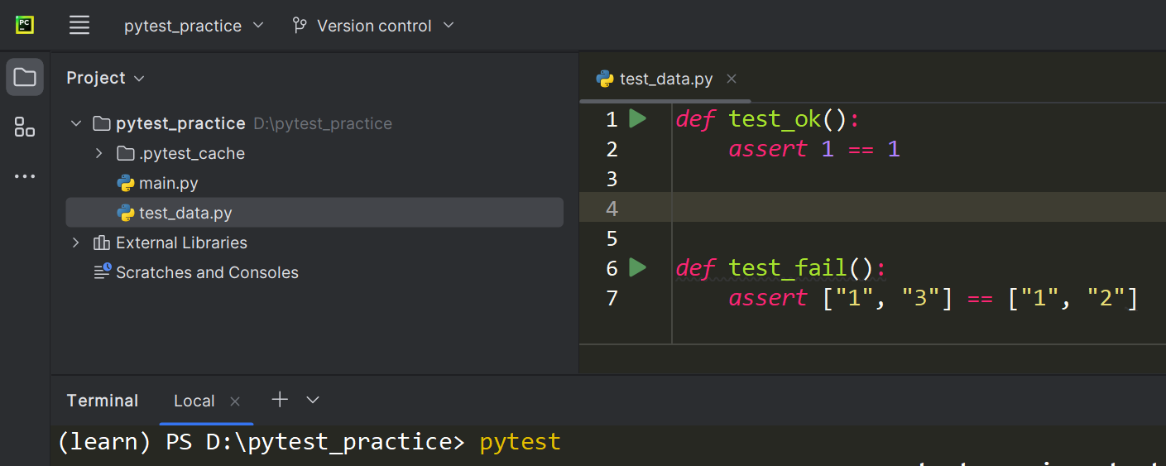The width and height of the screenshot is (1166, 466).
Task: Switch to the Local terminal tab
Action: pyautogui.click(x=194, y=401)
